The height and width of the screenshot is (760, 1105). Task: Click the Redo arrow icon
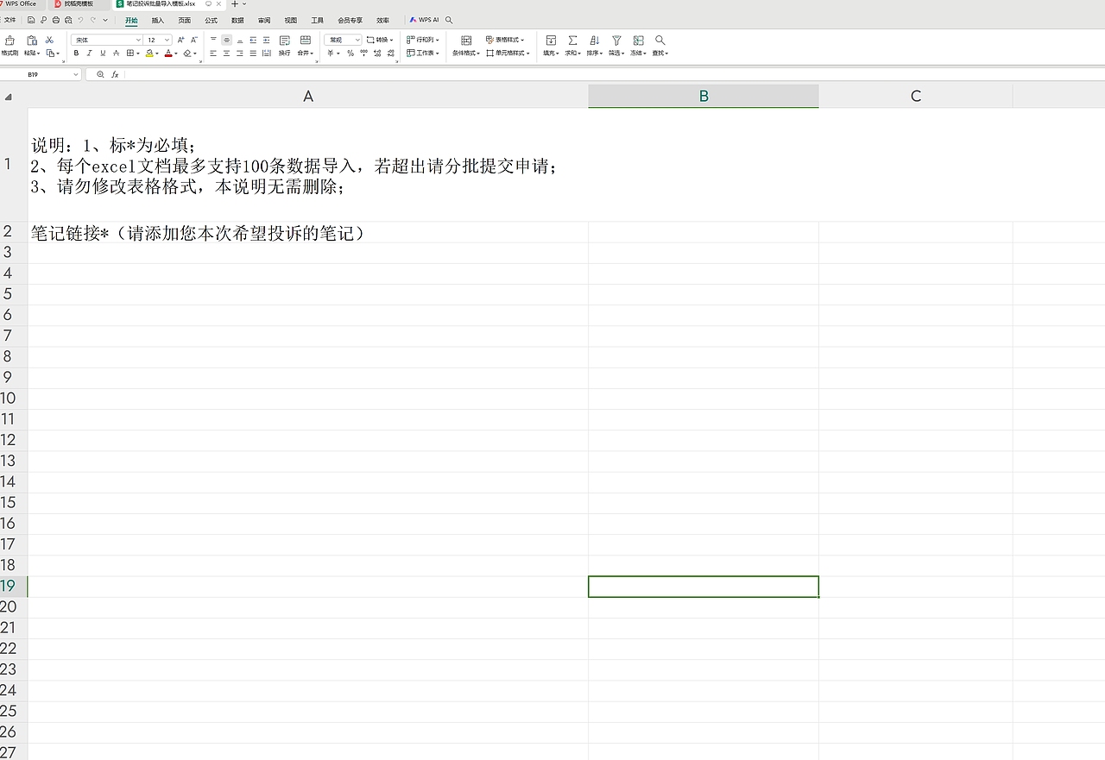tap(92, 20)
